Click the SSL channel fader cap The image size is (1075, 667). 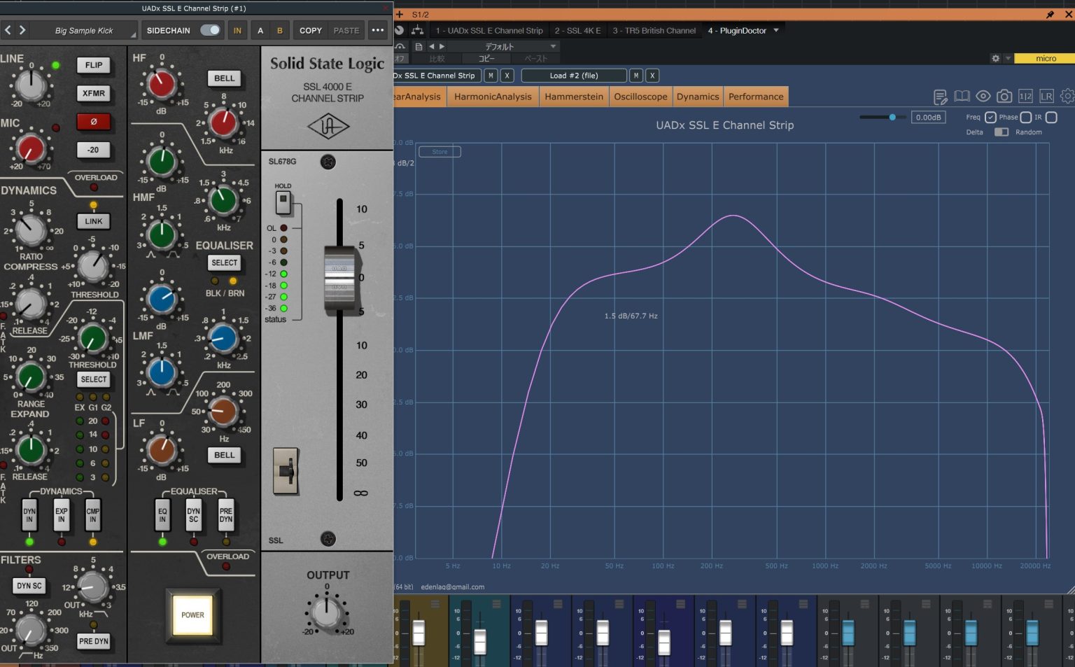pyautogui.click(x=339, y=278)
